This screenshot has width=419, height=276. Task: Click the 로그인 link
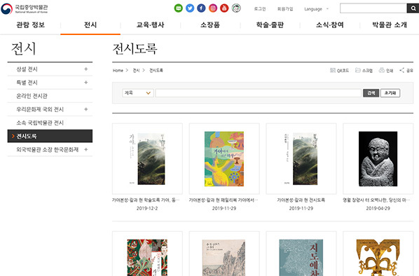(260, 9)
